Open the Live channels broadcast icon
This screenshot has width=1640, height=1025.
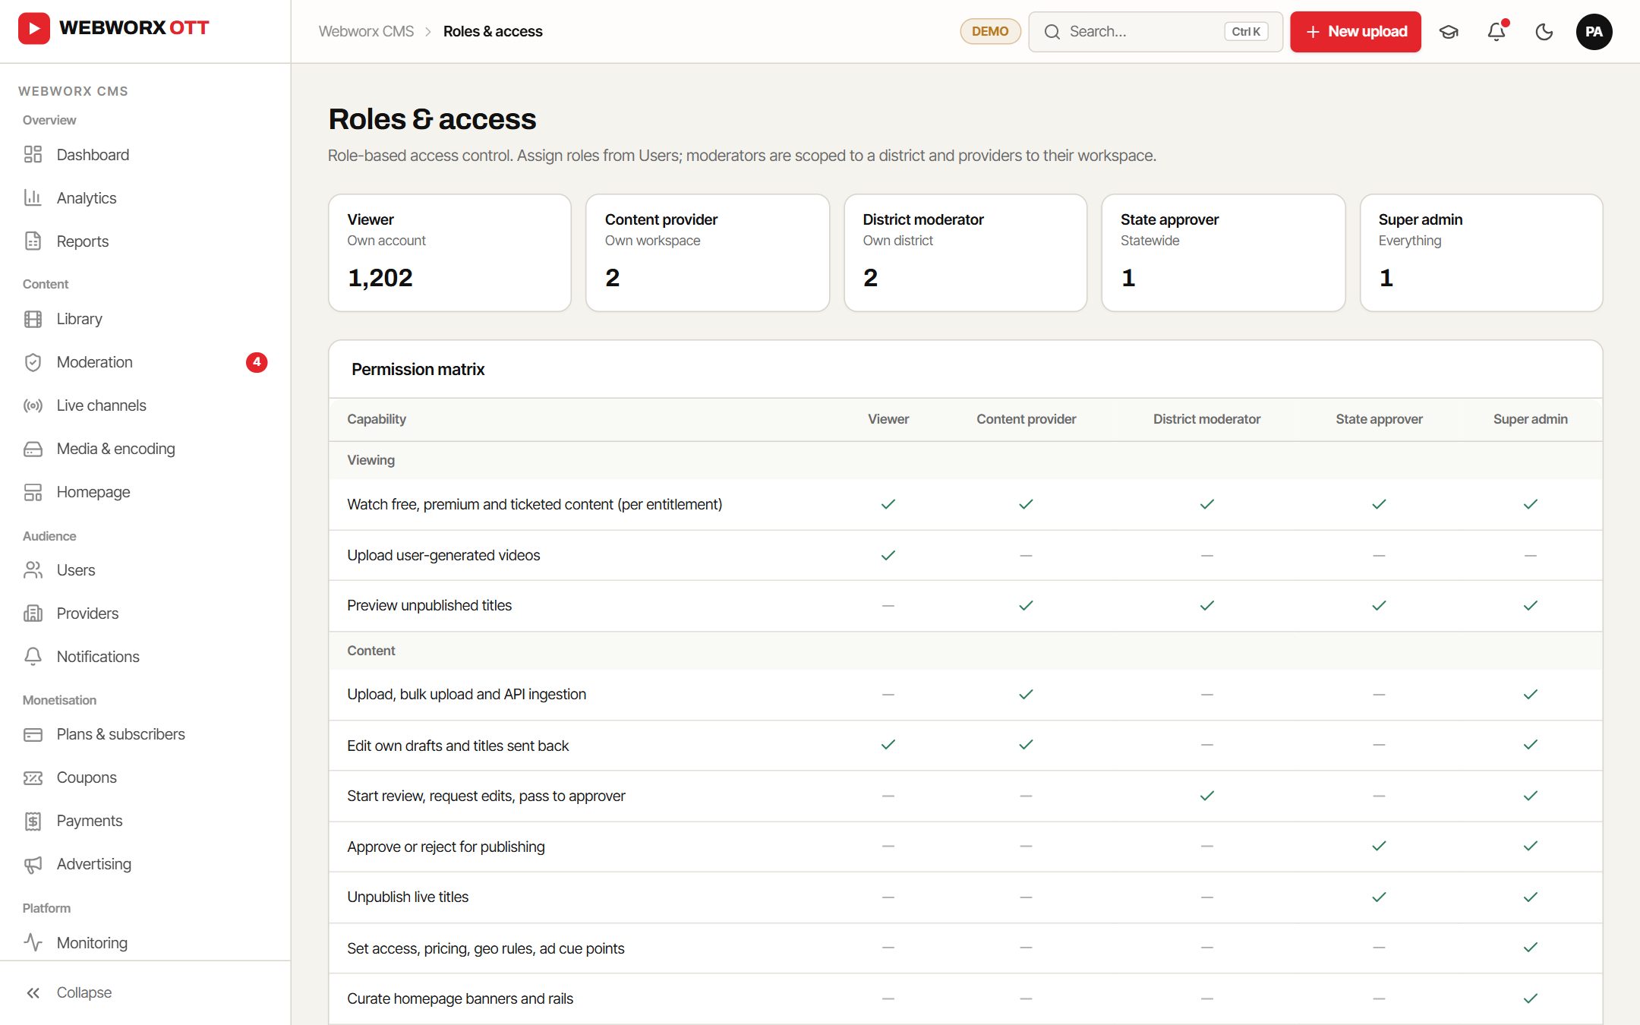pyautogui.click(x=33, y=405)
